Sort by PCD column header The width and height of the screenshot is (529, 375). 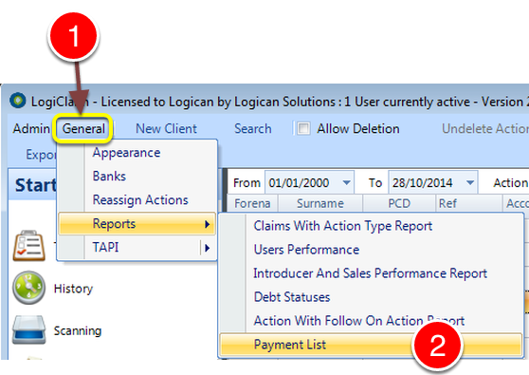399,203
